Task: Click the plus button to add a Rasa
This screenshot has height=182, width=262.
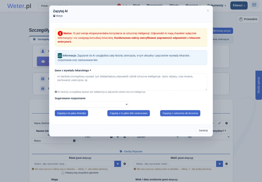Action: coord(118,164)
